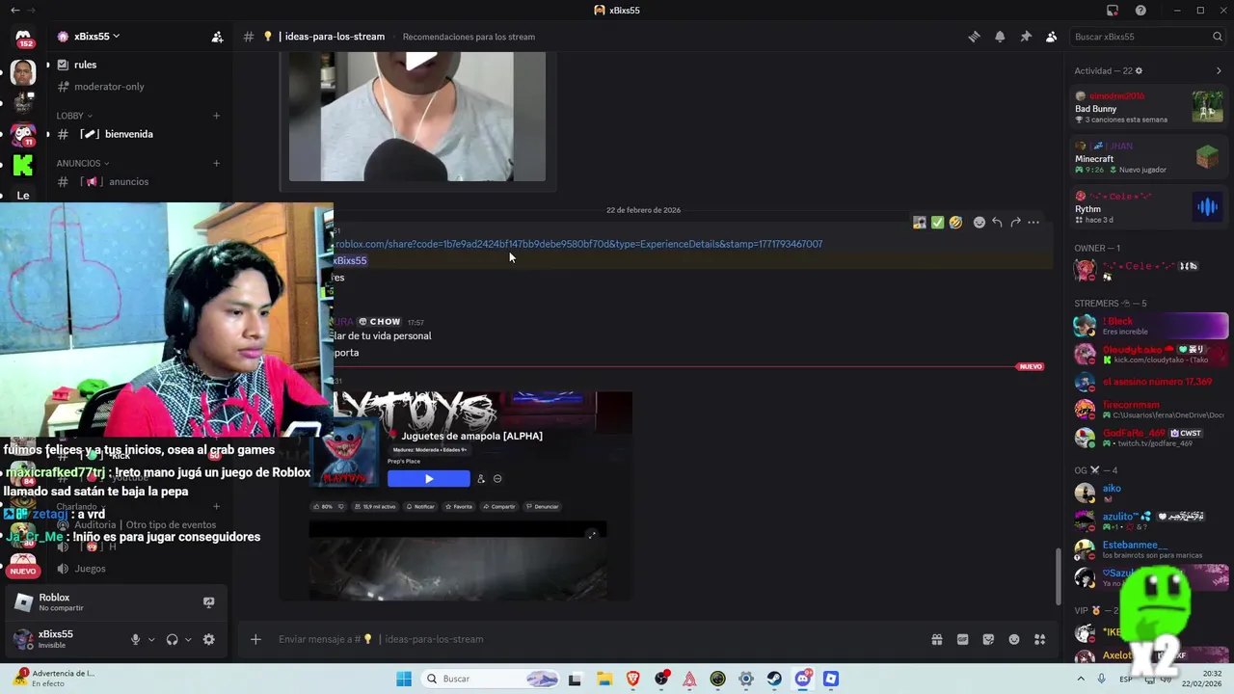This screenshot has width=1234, height=694.
Task: Open notification settings bell icon
Action: [x=1000, y=37]
